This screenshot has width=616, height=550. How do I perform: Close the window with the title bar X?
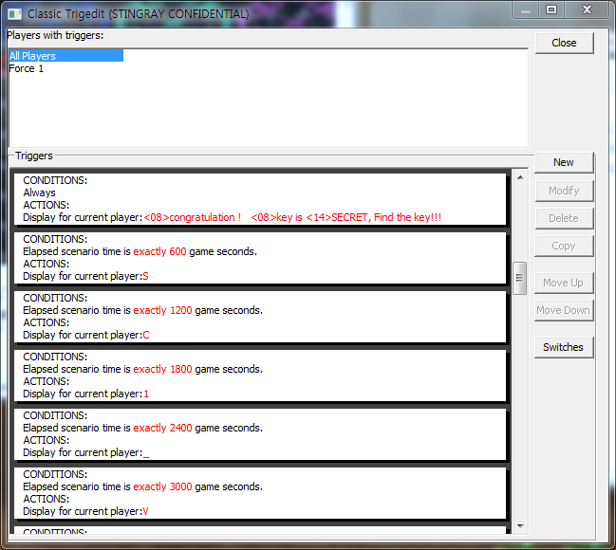coord(587,9)
